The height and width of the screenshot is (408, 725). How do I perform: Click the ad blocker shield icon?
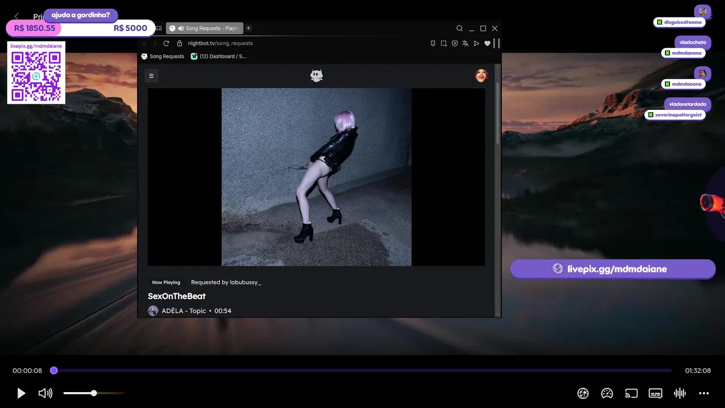click(454, 43)
